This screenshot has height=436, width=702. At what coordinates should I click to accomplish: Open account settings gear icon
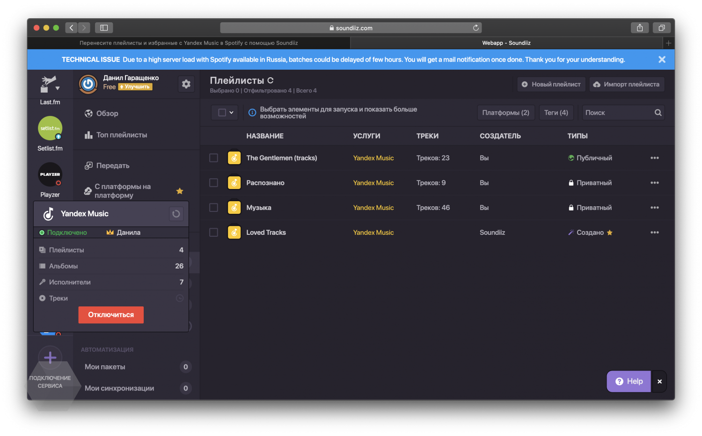(186, 84)
